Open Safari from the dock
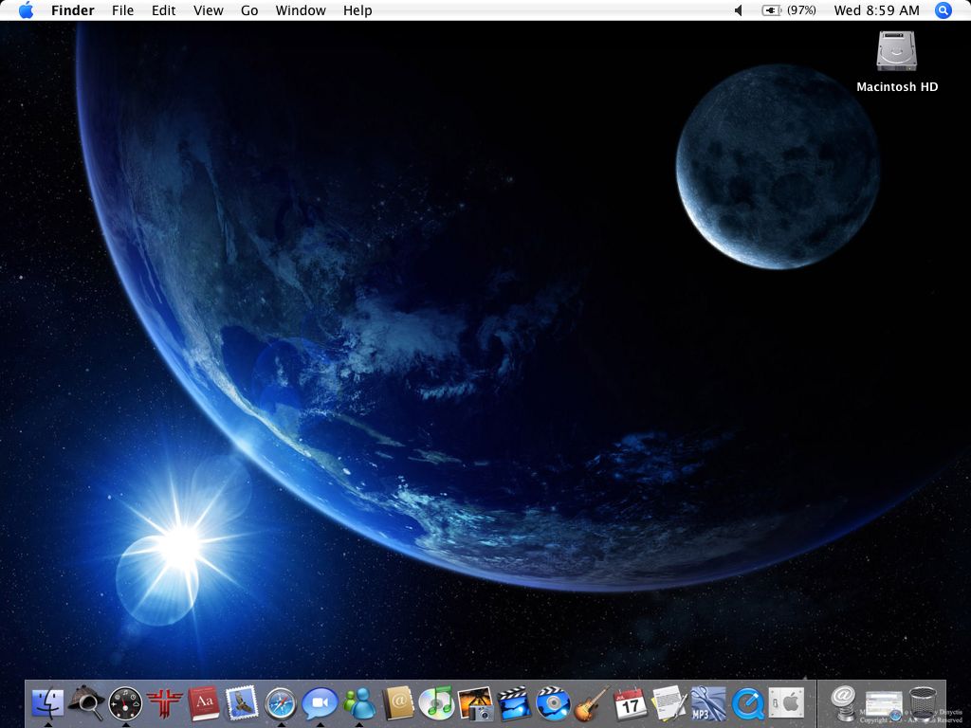 [281, 702]
